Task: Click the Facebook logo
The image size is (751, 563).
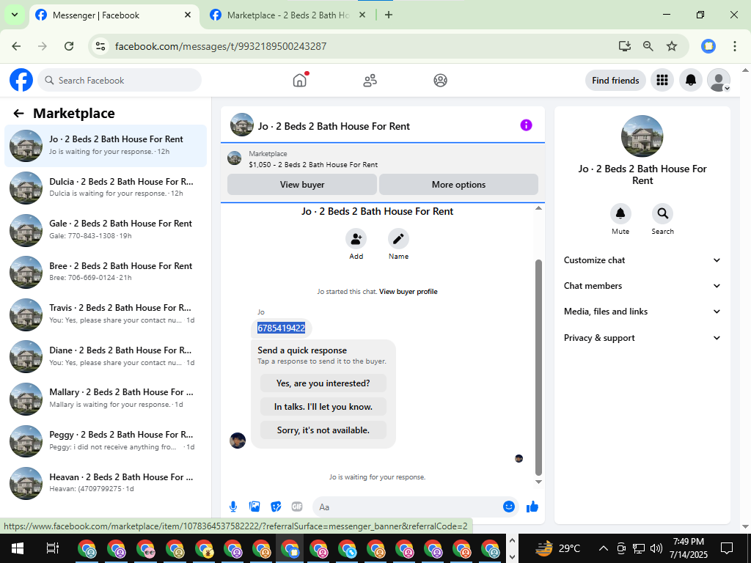Action: pyautogui.click(x=21, y=80)
